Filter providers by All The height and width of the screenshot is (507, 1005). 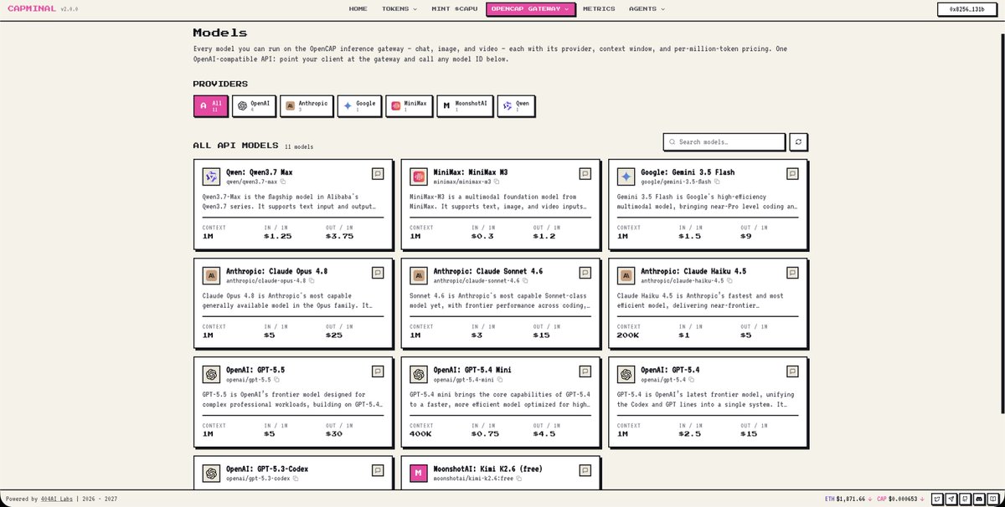point(210,106)
